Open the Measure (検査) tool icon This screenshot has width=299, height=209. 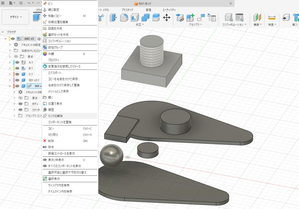pyautogui.click(x=272, y=17)
